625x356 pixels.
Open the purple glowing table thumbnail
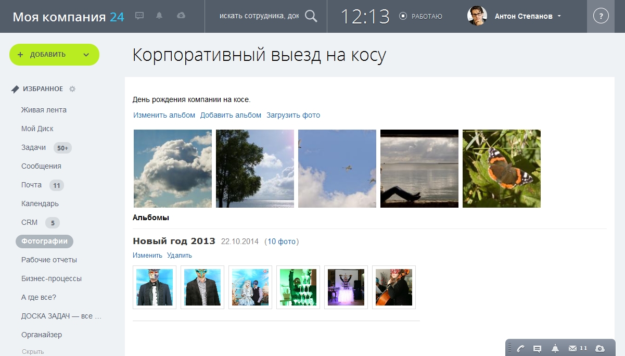(x=346, y=287)
